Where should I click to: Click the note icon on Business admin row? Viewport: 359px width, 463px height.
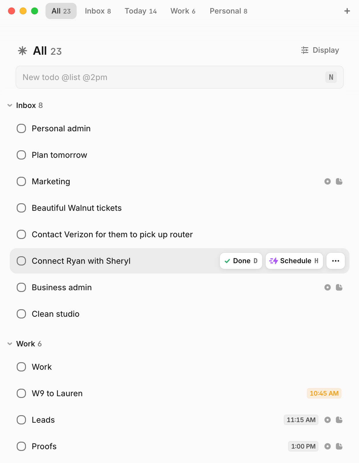(x=339, y=287)
